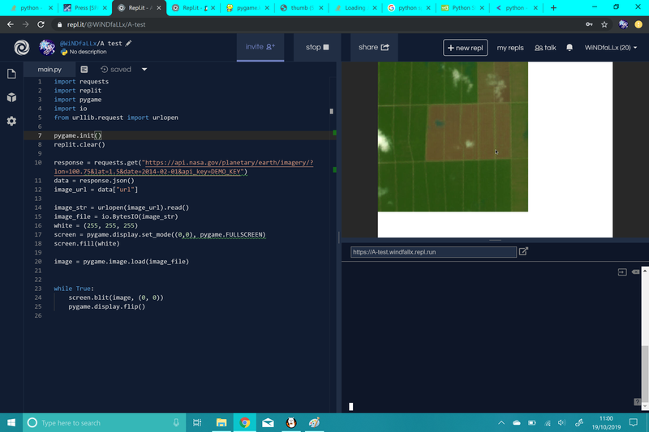Open the Mail app on taskbar

coord(268,422)
